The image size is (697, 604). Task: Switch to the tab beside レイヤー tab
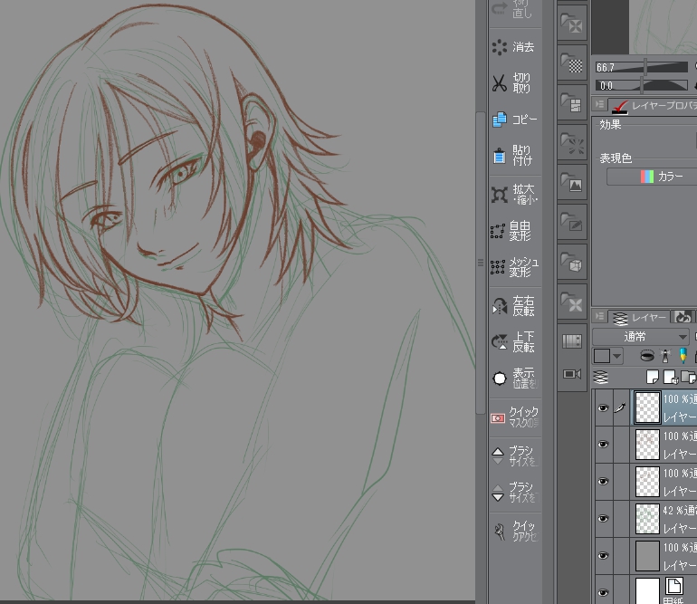[683, 317]
